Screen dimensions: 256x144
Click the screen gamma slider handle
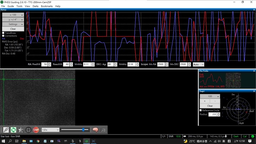[83, 130]
